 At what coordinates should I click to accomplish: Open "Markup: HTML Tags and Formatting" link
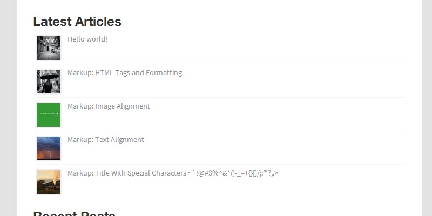[x=125, y=72]
